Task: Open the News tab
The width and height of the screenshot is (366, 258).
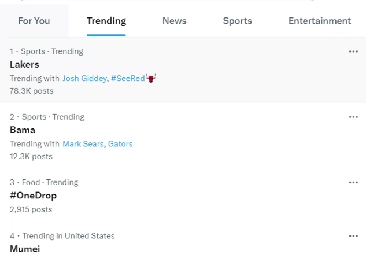Action: click(174, 21)
